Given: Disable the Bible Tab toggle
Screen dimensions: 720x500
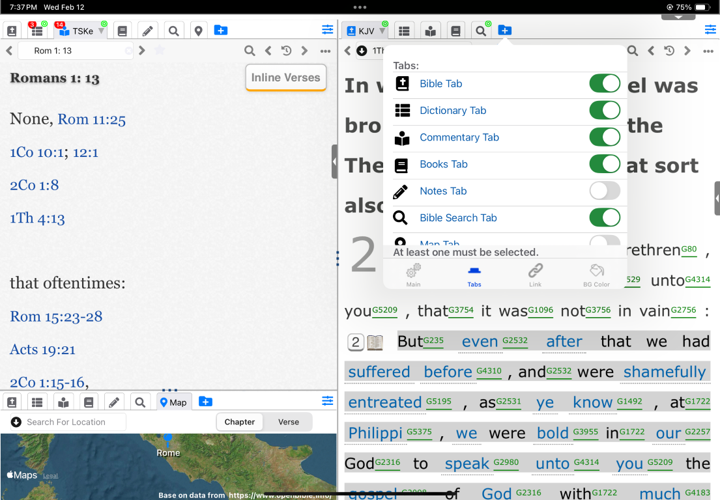Looking at the screenshot, I should [604, 84].
